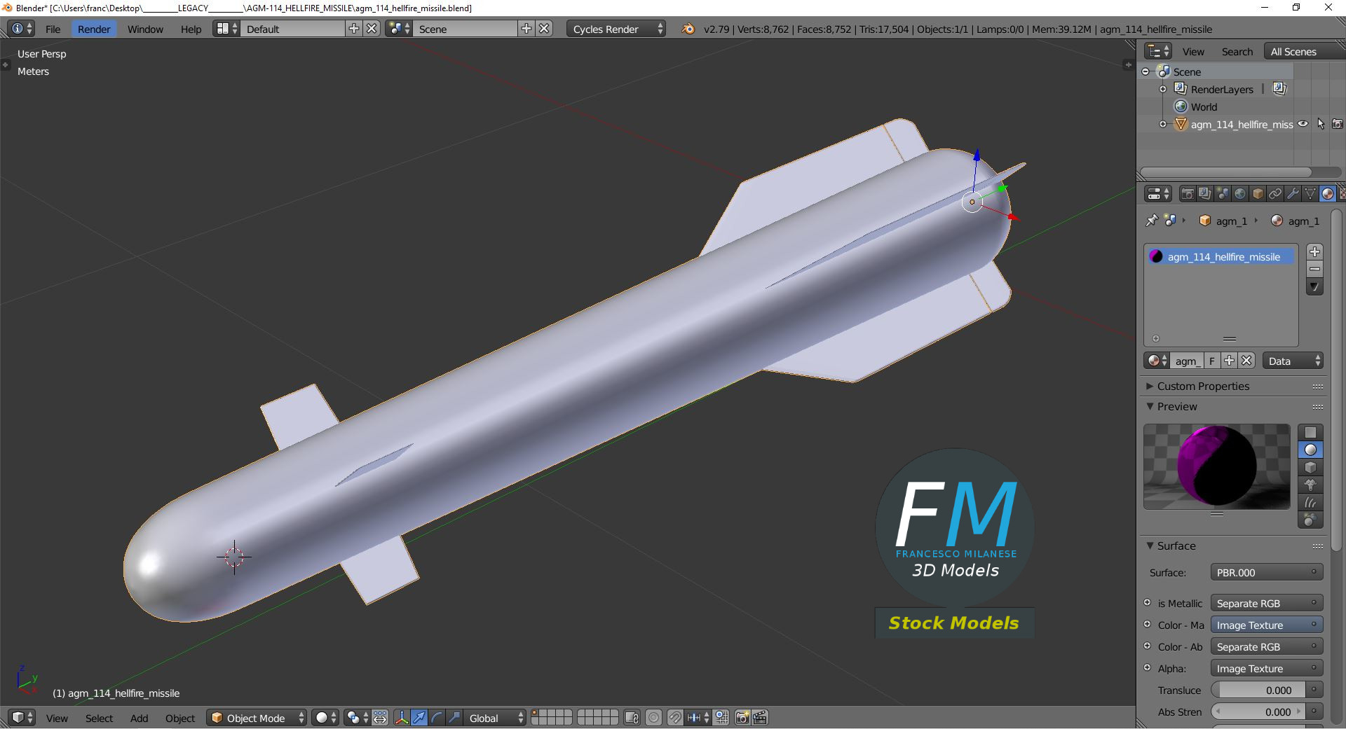Toggle fake user F button for material

pyautogui.click(x=1211, y=361)
